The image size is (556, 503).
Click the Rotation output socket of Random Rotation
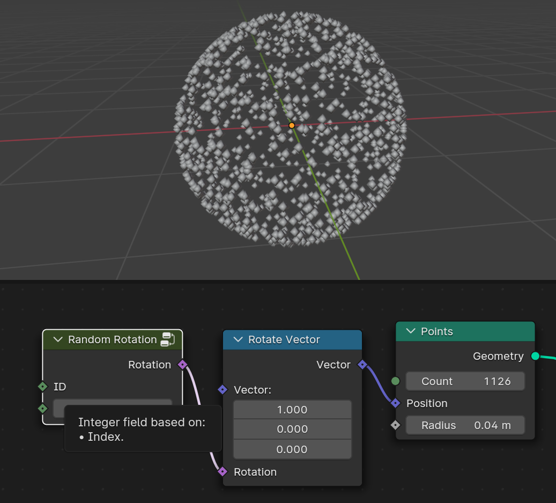[182, 364]
